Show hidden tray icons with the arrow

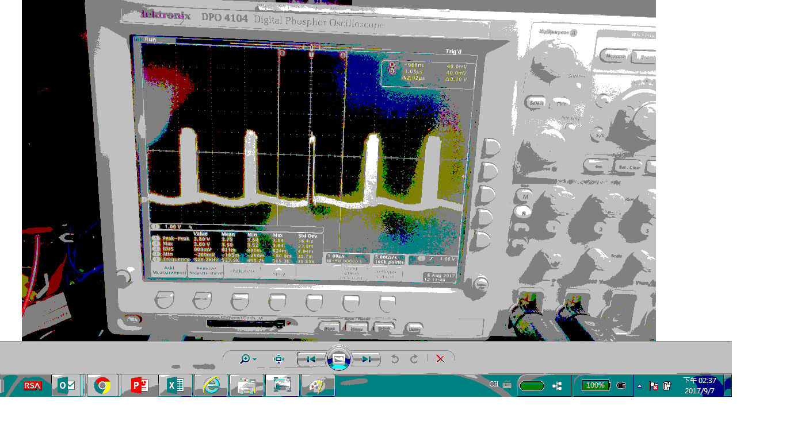click(x=639, y=386)
